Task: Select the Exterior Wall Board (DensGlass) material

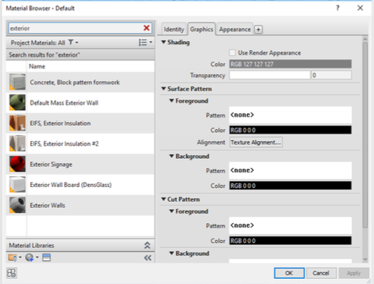Action: [x=80, y=185]
